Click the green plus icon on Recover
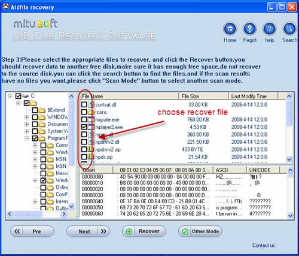This screenshot has width=299, height=256. (x=129, y=231)
